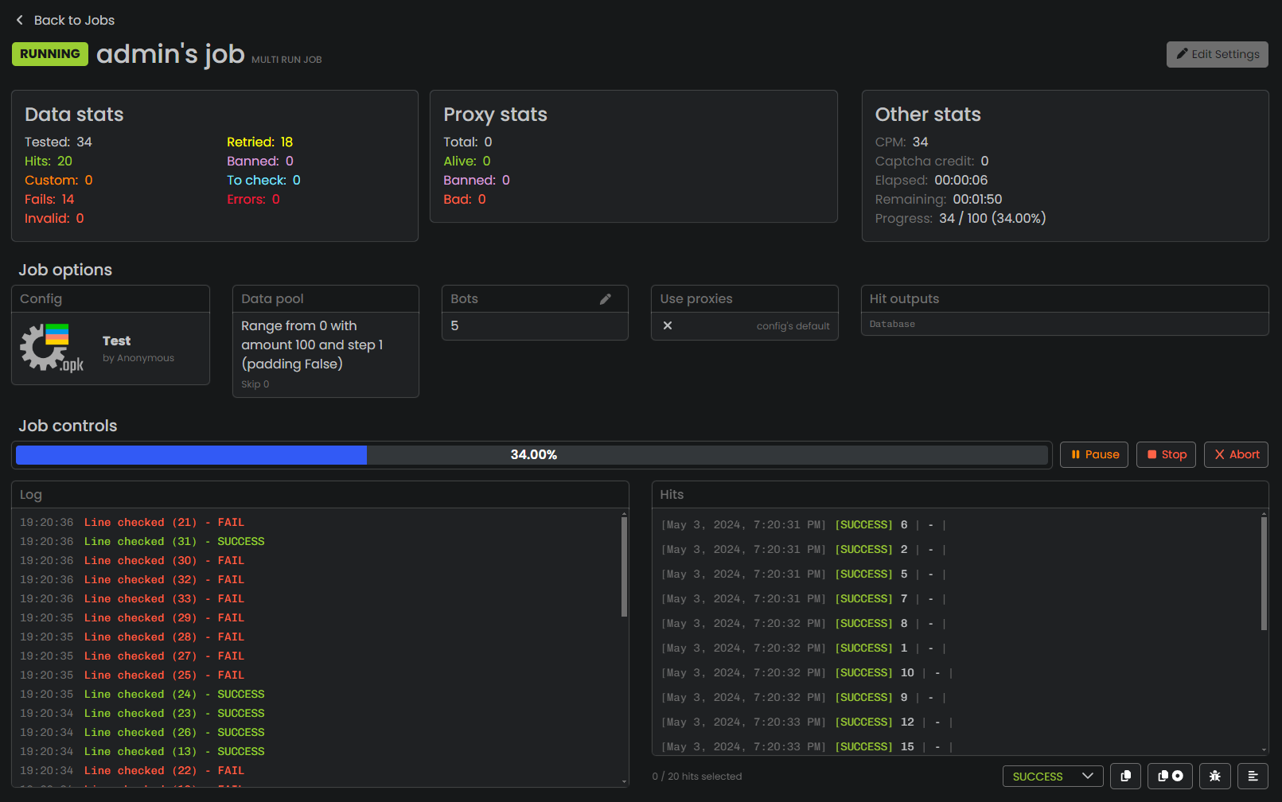
Task: Click the RUNNING status badge
Action: point(50,54)
